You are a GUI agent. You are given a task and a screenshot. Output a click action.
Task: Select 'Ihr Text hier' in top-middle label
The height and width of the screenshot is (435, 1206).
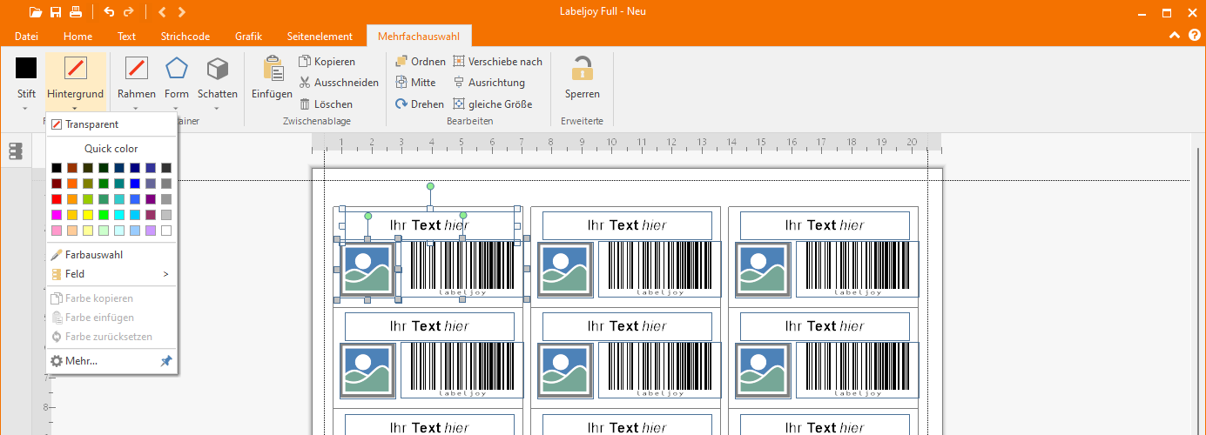click(x=627, y=225)
